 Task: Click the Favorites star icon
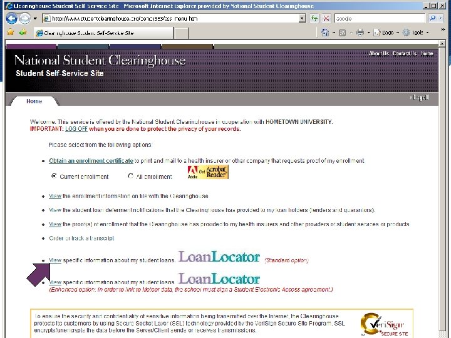(x=11, y=32)
